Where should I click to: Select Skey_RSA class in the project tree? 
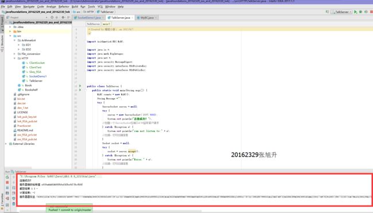click(x=35, y=72)
